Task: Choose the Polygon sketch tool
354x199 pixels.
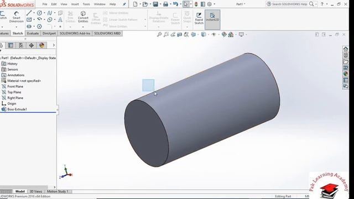Action: pyautogui.click(x=39, y=27)
